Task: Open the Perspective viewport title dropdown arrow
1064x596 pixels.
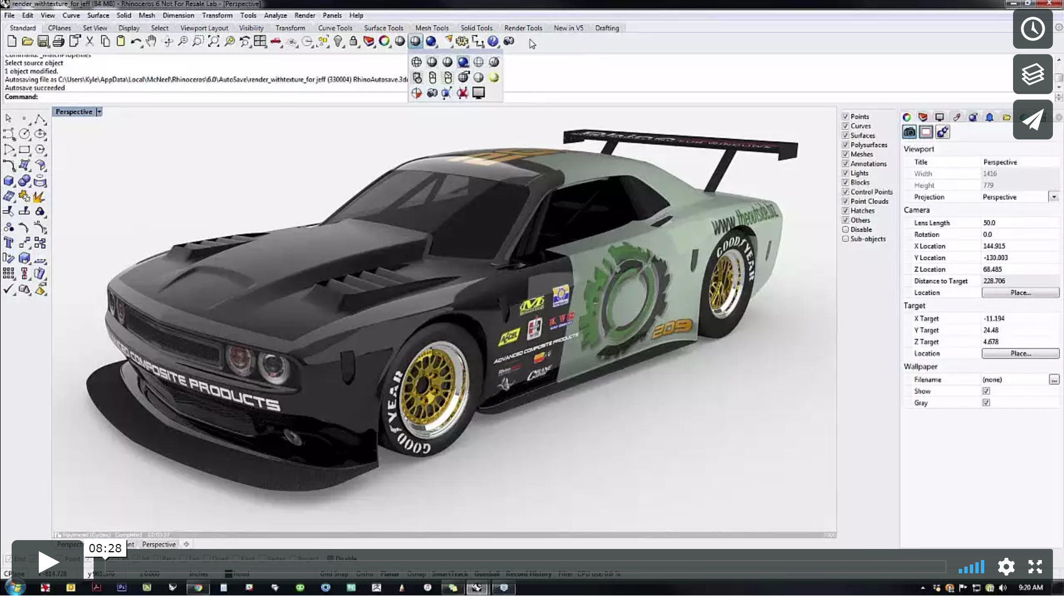Action: tap(99, 112)
